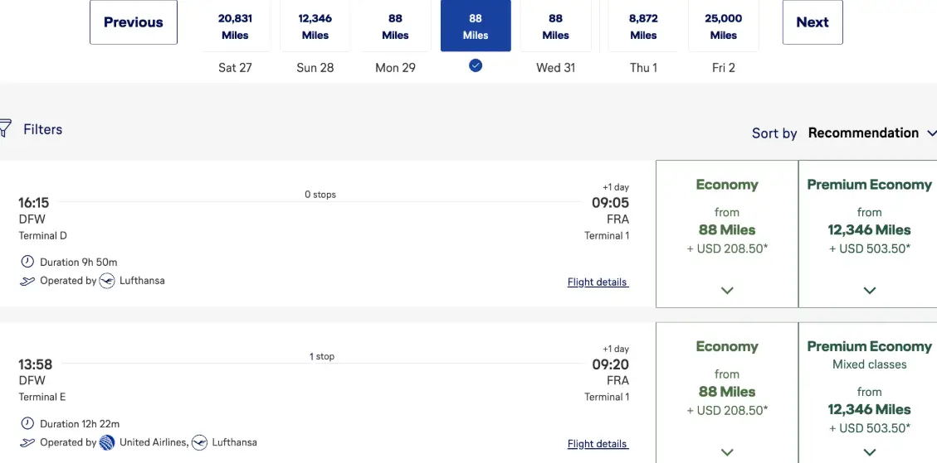The image size is (937, 463).
Task: Expand the first flight's Economy fare chevron
Action: tap(727, 290)
